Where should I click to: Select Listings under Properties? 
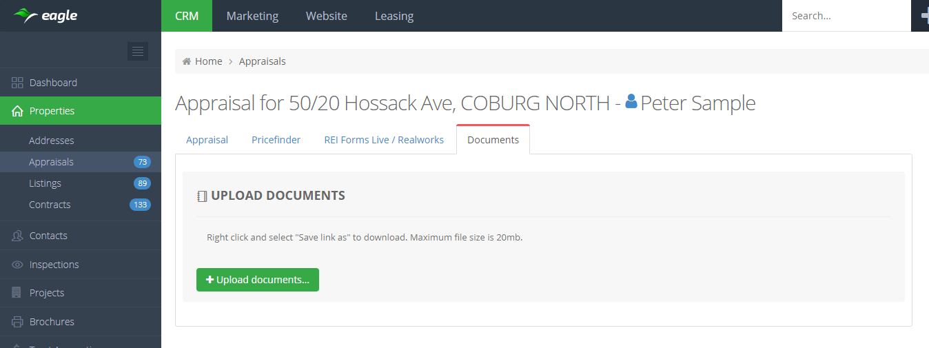pyautogui.click(x=45, y=183)
